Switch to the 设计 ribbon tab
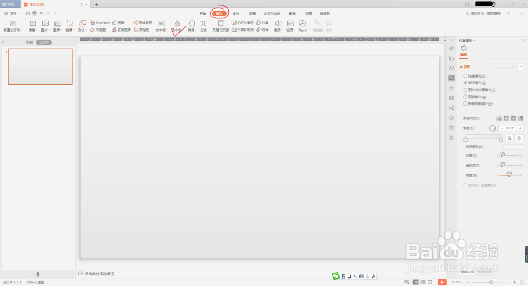 (x=236, y=14)
